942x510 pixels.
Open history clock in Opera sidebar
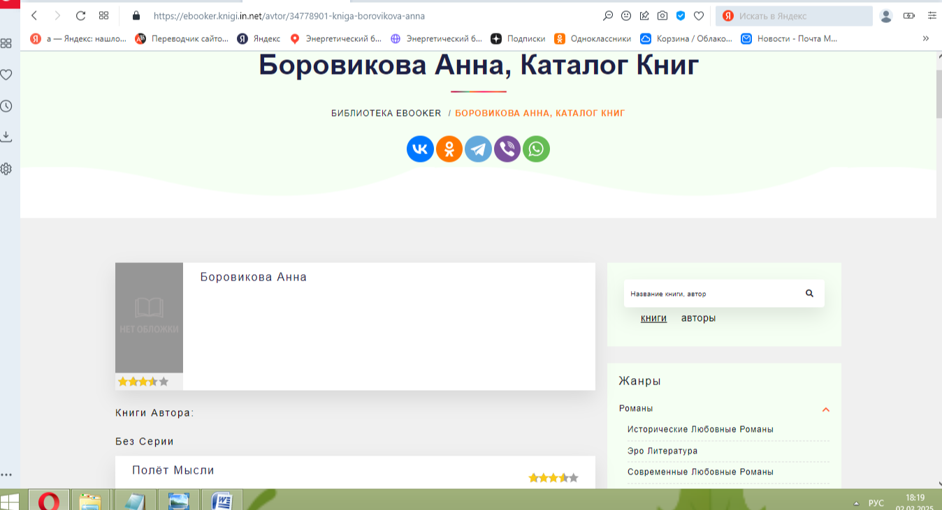[6, 106]
